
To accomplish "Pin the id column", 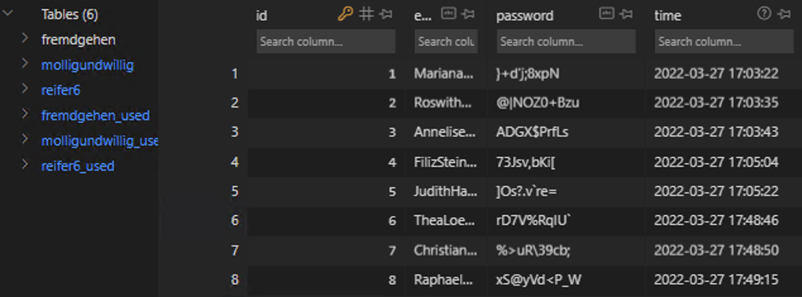I will tap(386, 14).
